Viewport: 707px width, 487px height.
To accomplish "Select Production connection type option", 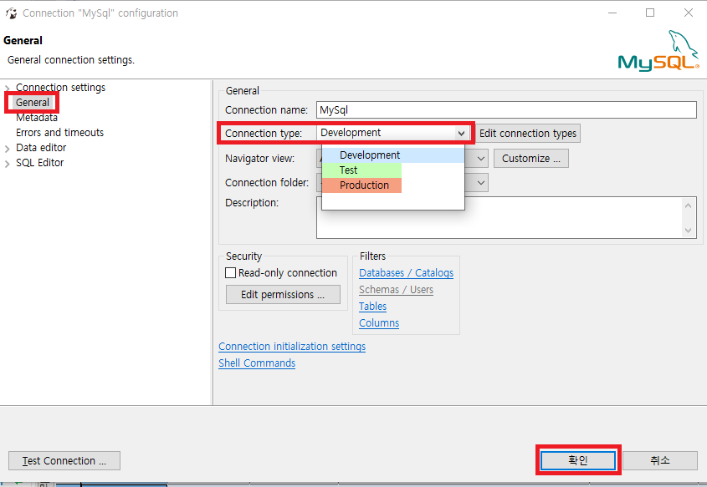I will coord(361,185).
